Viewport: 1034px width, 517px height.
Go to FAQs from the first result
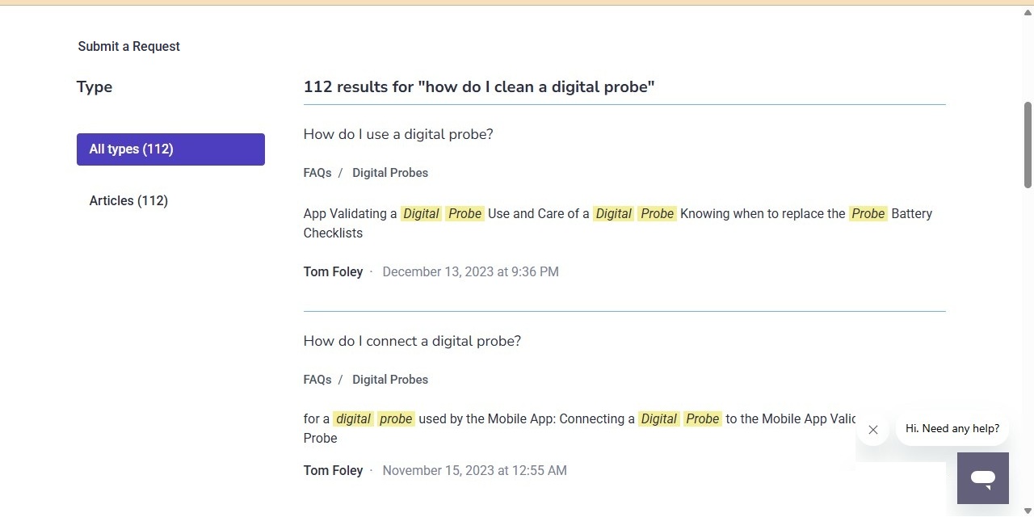coord(317,173)
